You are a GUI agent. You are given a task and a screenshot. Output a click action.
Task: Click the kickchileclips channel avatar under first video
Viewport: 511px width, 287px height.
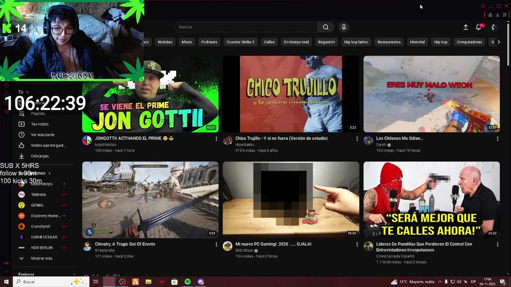(x=87, y=140)
